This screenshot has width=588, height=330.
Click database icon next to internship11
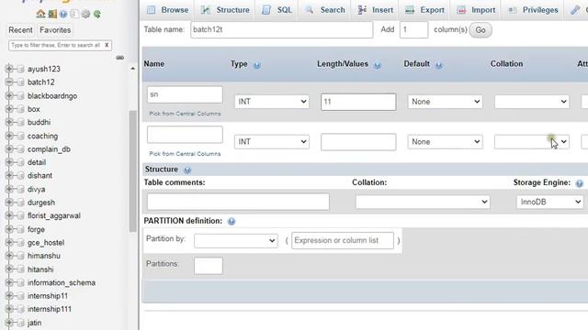[20, 295]
